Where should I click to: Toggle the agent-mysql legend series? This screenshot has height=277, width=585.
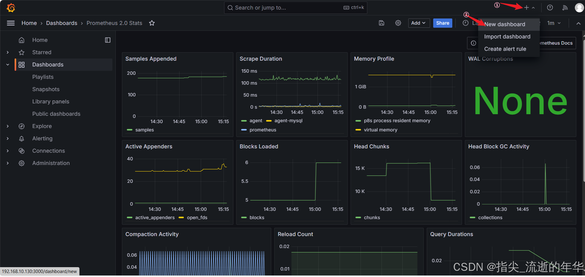288,121
